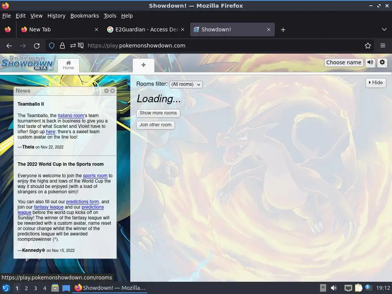Click the browser forward arrow
The height and width of the screenshot is (294, 392).
23,46
